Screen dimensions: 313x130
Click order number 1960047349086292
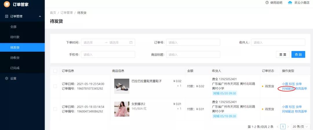click(x=90, y=111)
